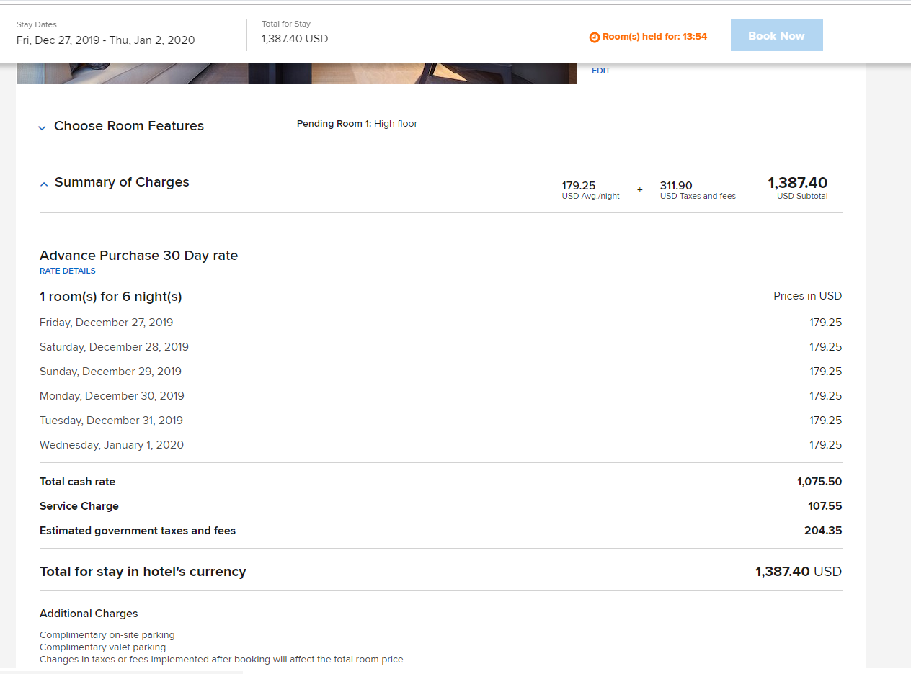Image resolution: width=911 pixels, height=674 pixels.
Task: Click the Friday, December 27, 2019 row
Action: (440, 323)
